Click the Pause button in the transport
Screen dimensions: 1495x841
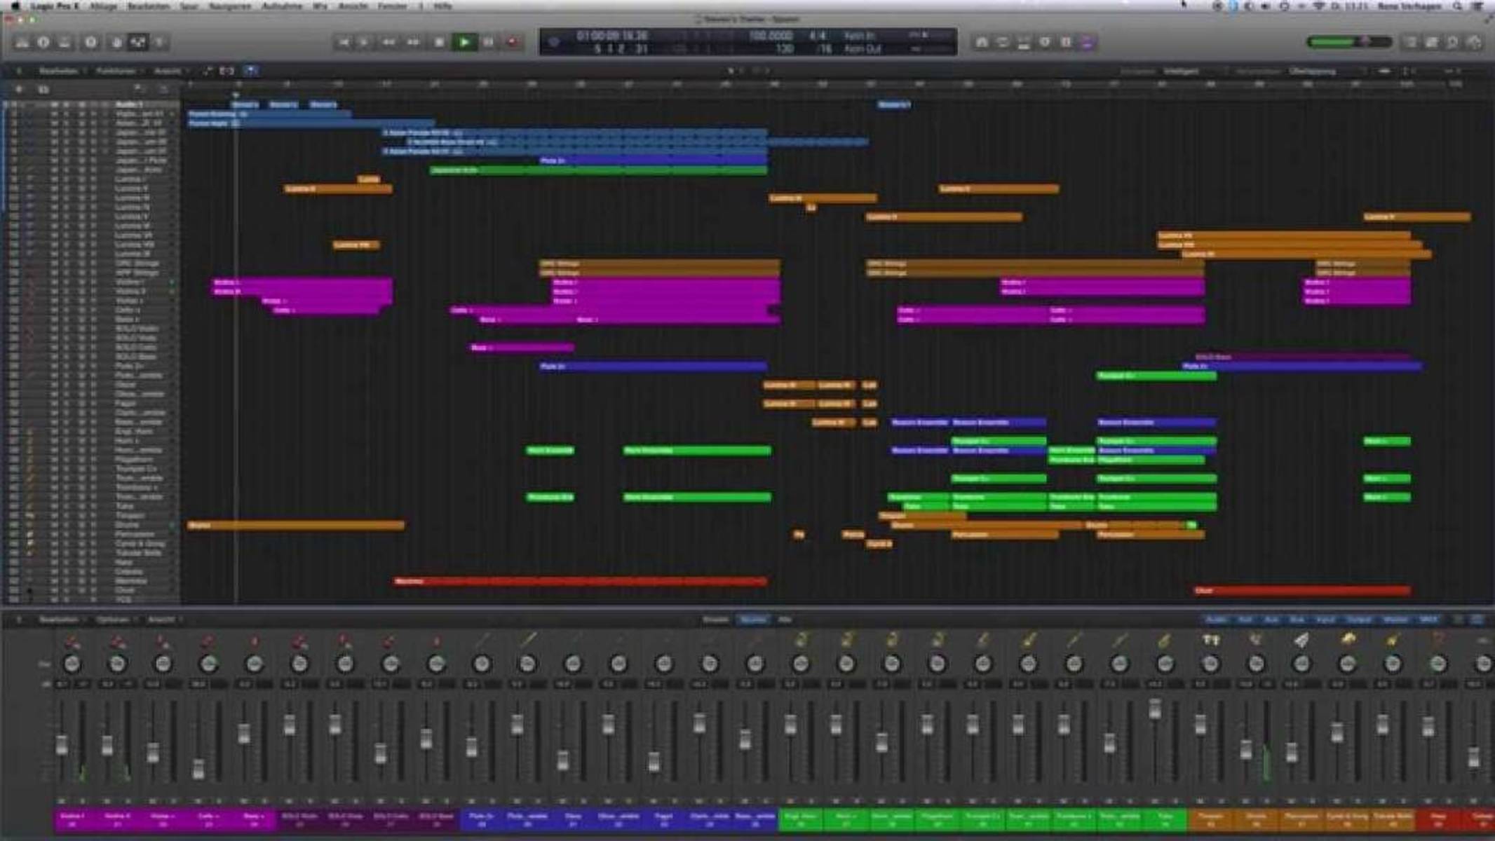489,43
